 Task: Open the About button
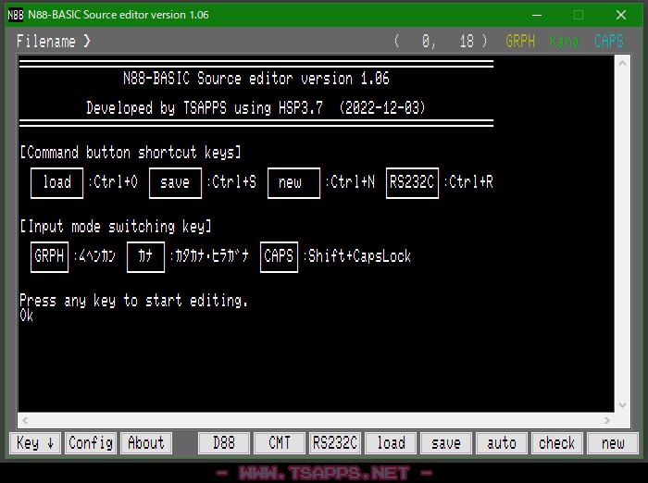[x=146, y=443]
